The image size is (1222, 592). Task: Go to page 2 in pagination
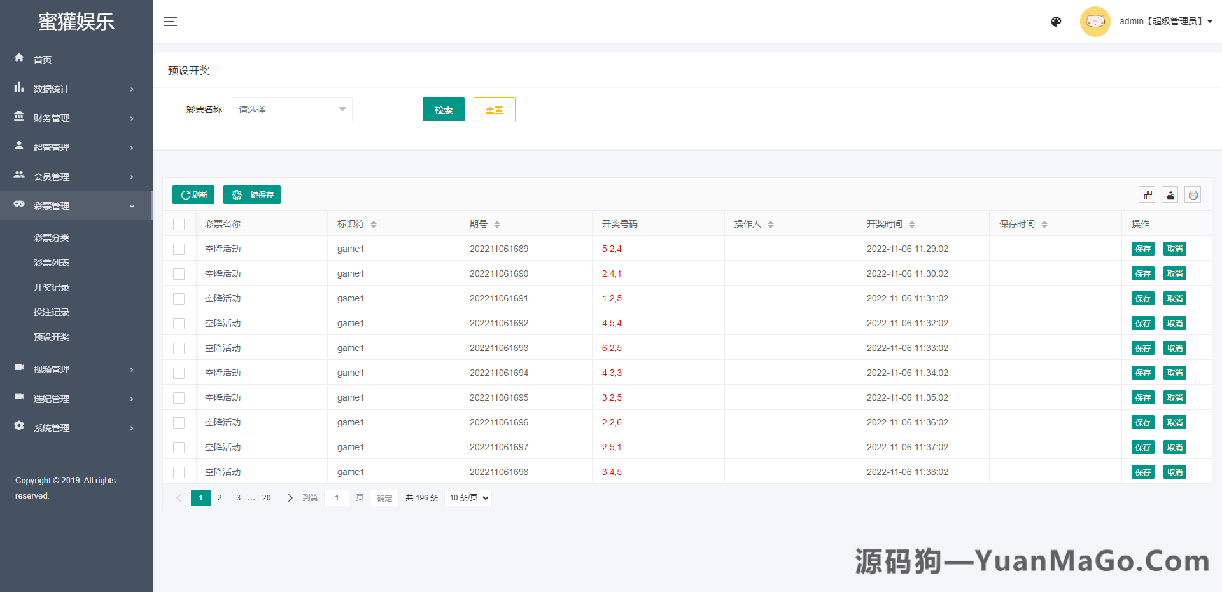220,498
